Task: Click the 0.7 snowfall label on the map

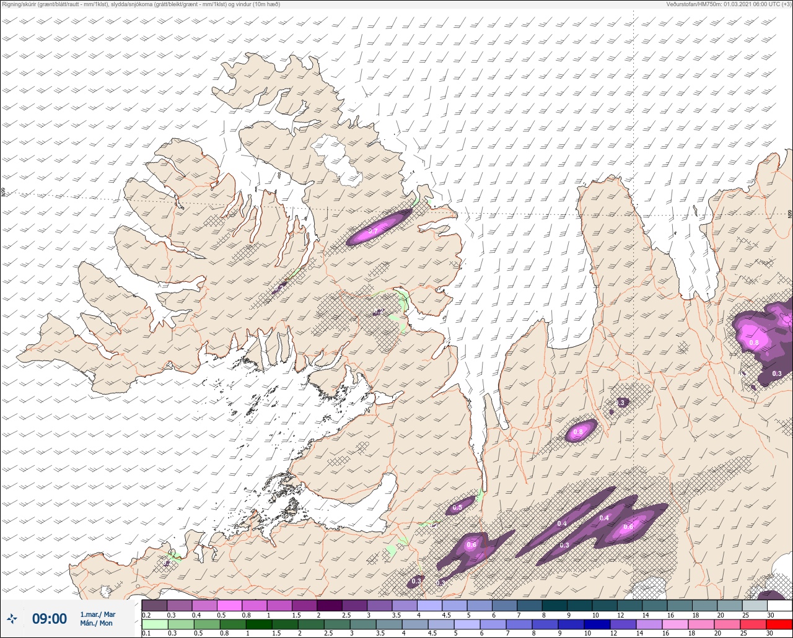Action: (x=373, y=231)
